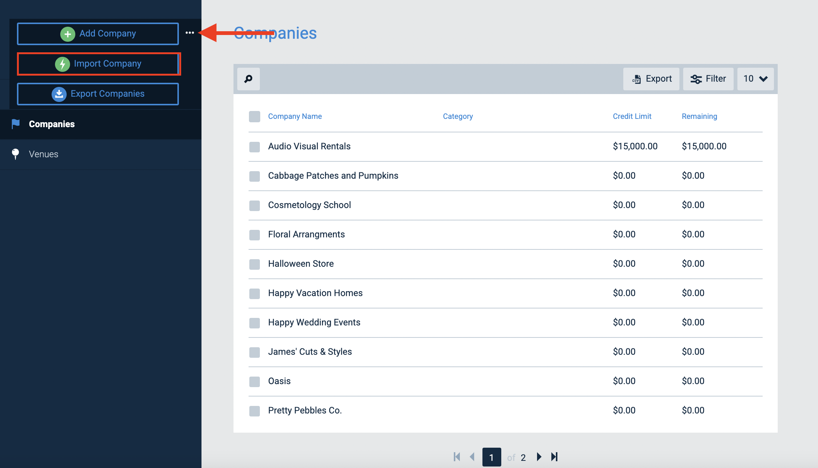This screenshot has height=468, width=818.
Task: Open the Companies sidebar section
Action: point(101,124)
